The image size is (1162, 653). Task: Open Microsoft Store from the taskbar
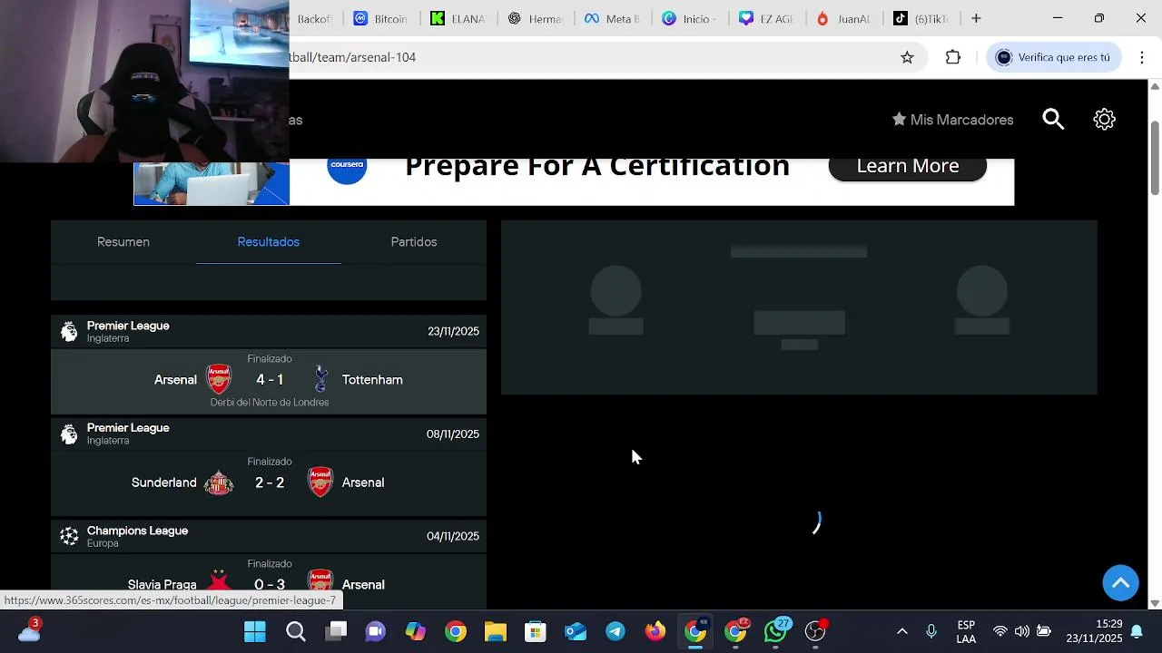pos(536,631)
